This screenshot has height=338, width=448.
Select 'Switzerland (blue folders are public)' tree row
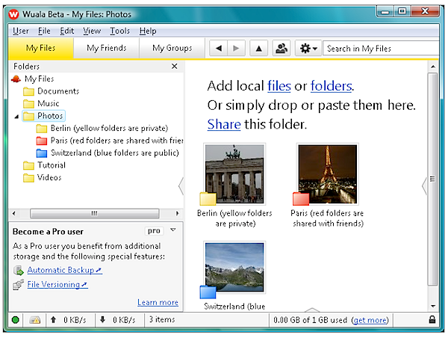[108, 153]
